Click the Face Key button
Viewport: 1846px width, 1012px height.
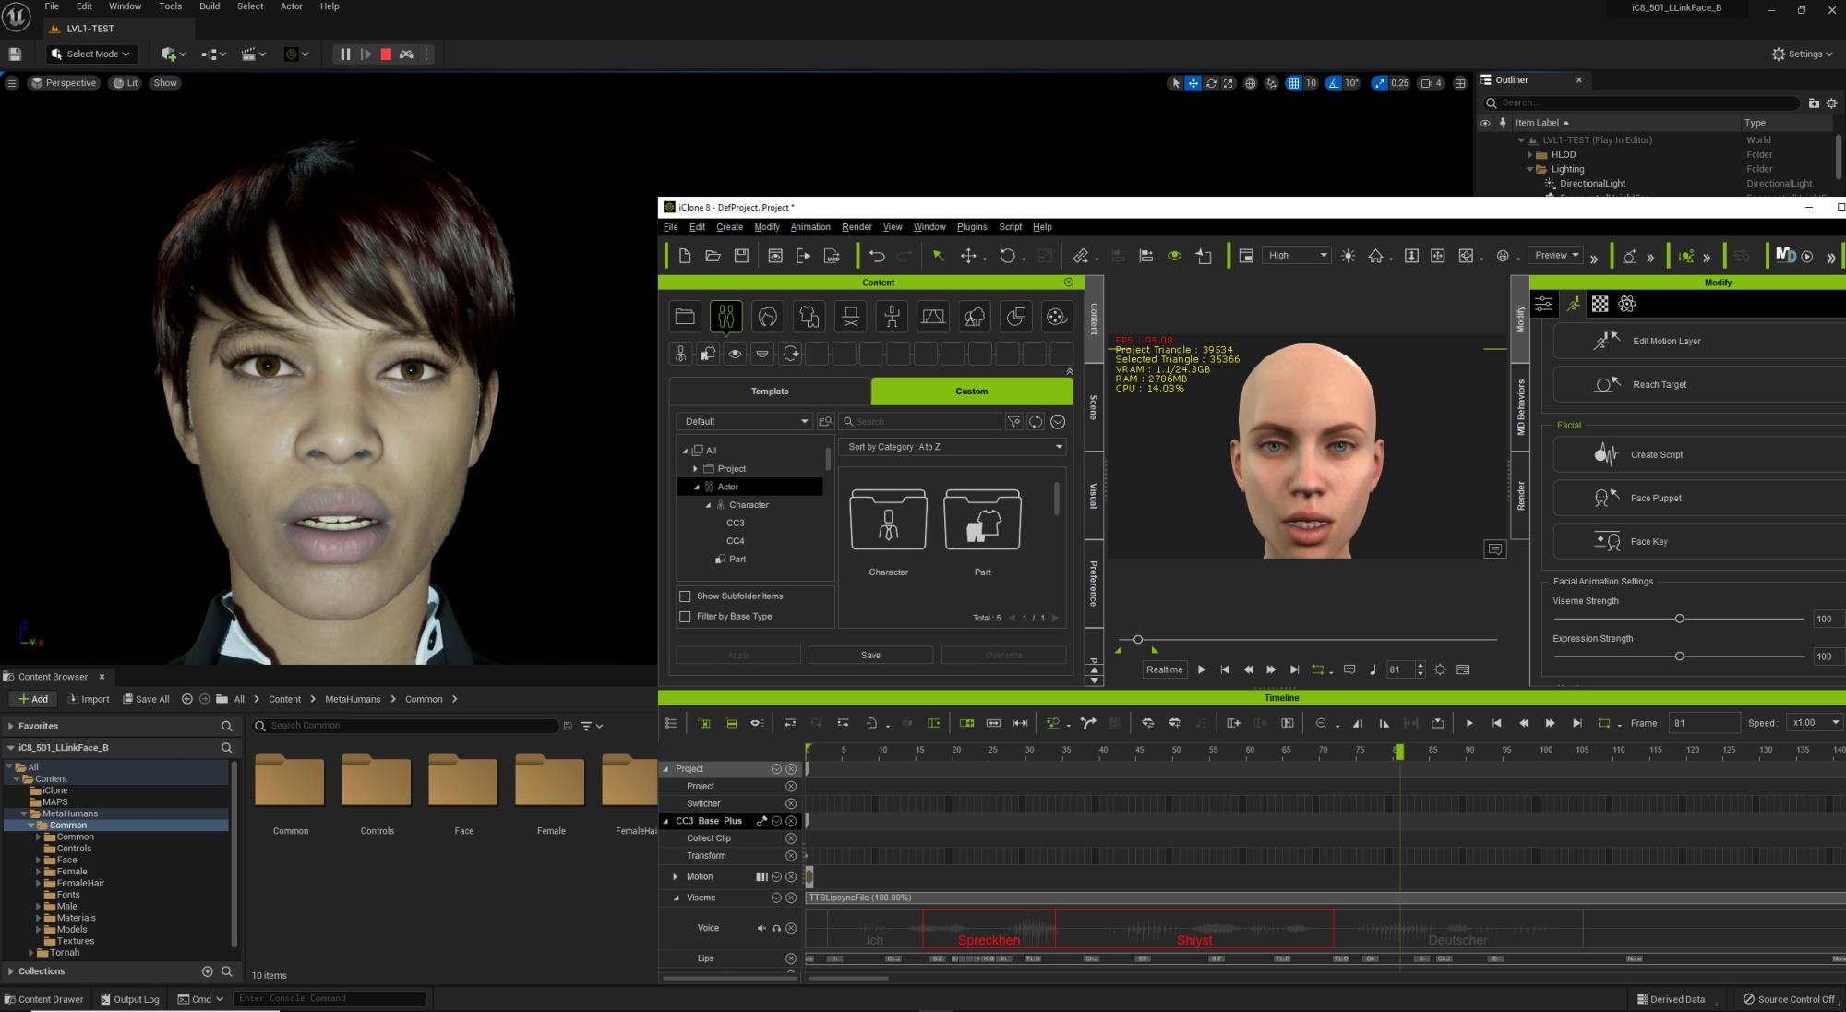[x=1698, y=541]
